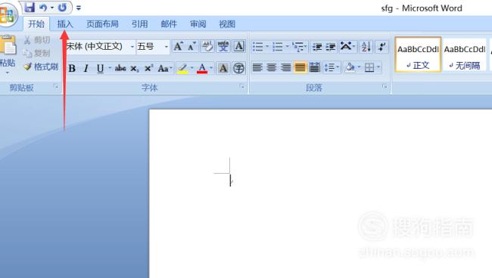The width and height of the screenshot is (492, 278).
Task: Select the 正文 style thumbnail
Action: (418, 55)
